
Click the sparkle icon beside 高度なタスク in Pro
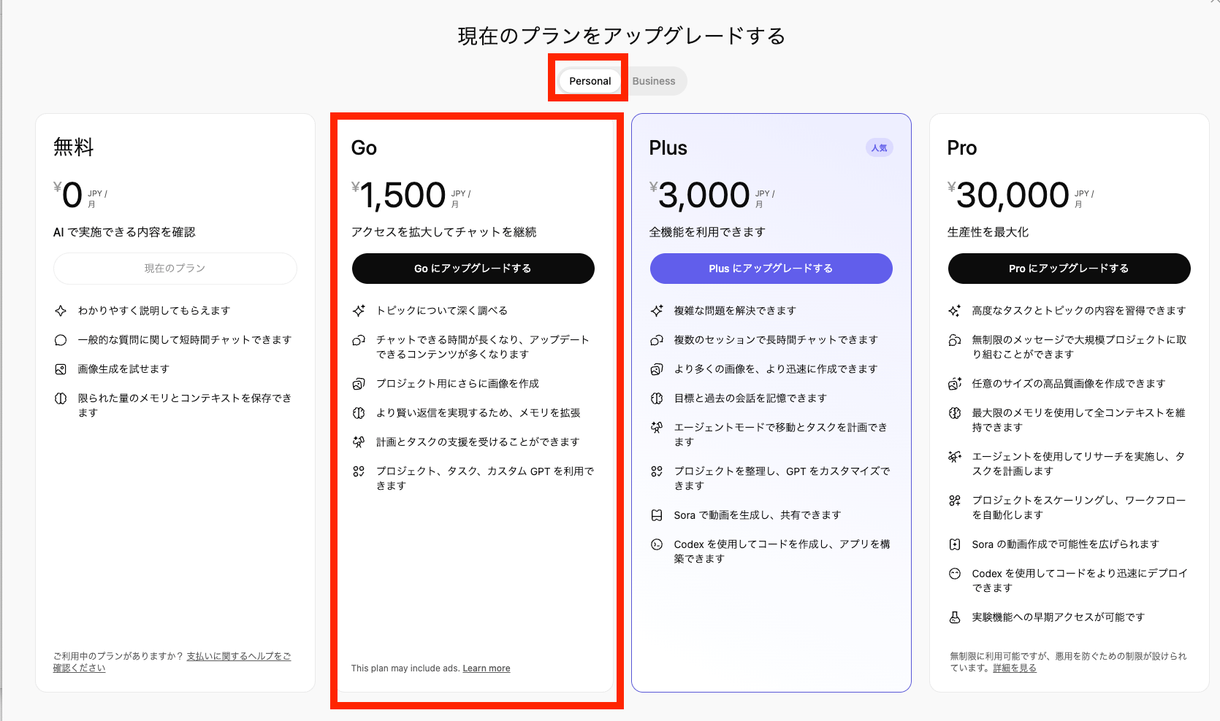pyautogui.click(x=955, y=311)
